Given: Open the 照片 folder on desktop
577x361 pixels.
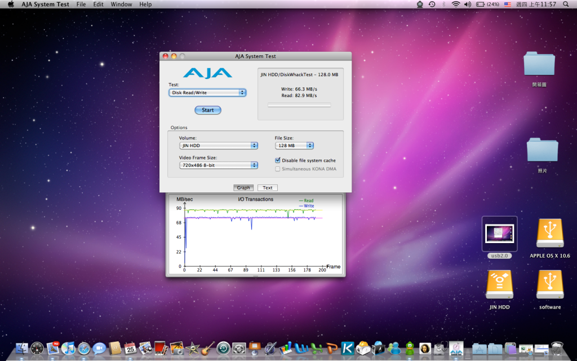Looking at the screenshot, I should tap(543, 150).
